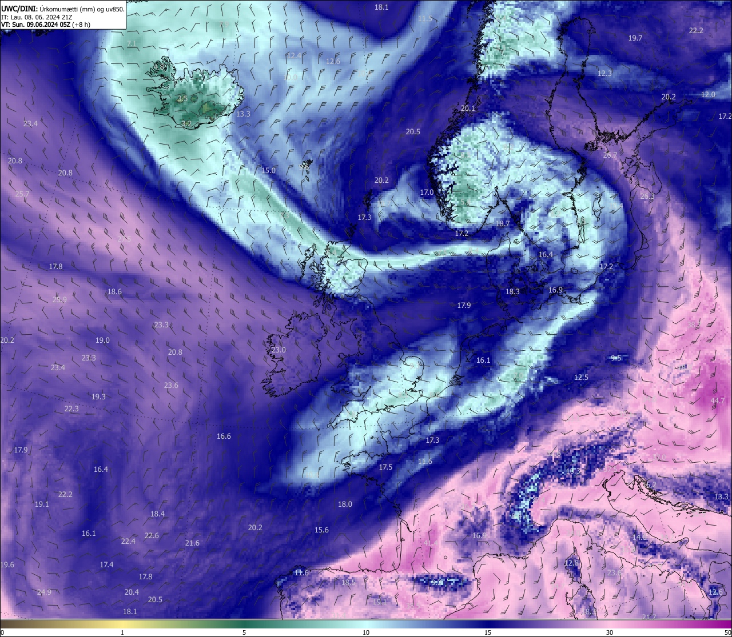The image size is (732, 637).
Task: Click the 21.6 value on the map
Action: pos(192,543)
